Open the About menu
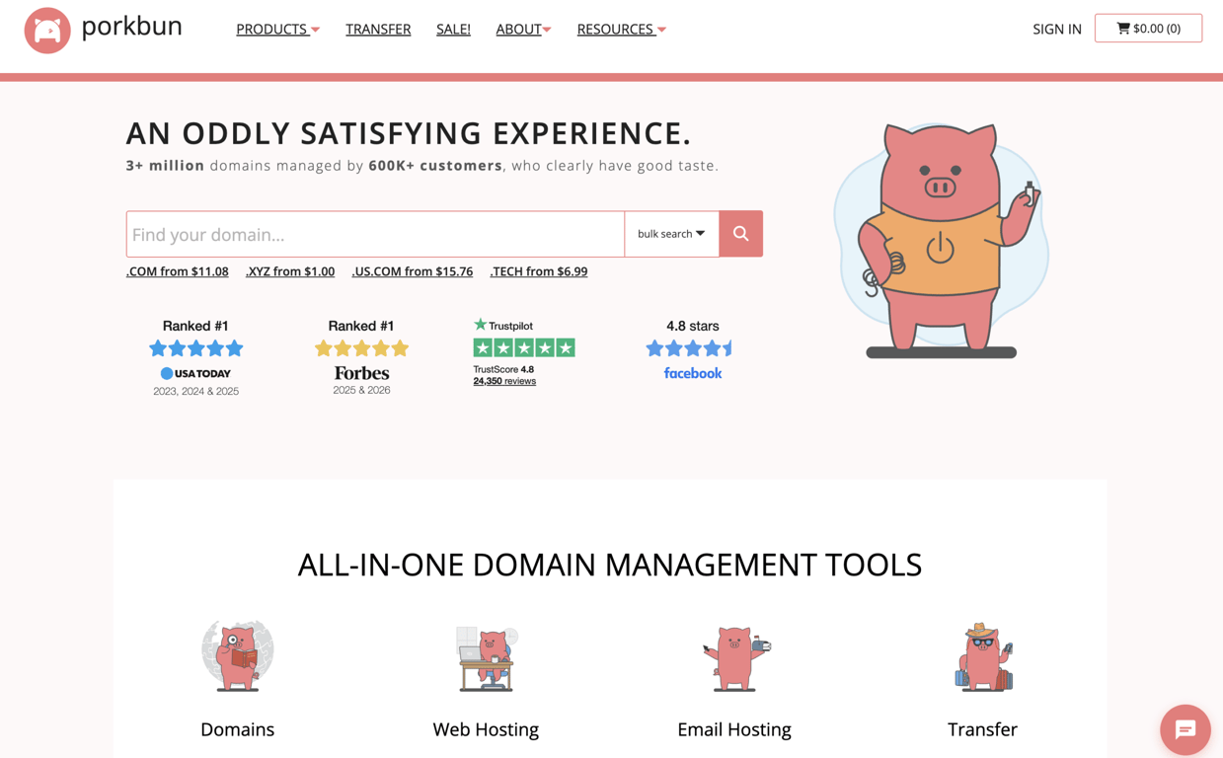Image resolution: width=1223 pixels, height=758 pixels. [x=518, y=30]
